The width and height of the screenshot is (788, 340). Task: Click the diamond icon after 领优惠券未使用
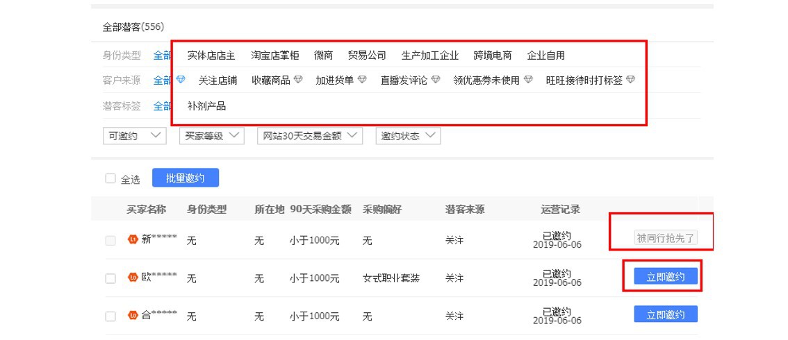(x=528, y=80)
